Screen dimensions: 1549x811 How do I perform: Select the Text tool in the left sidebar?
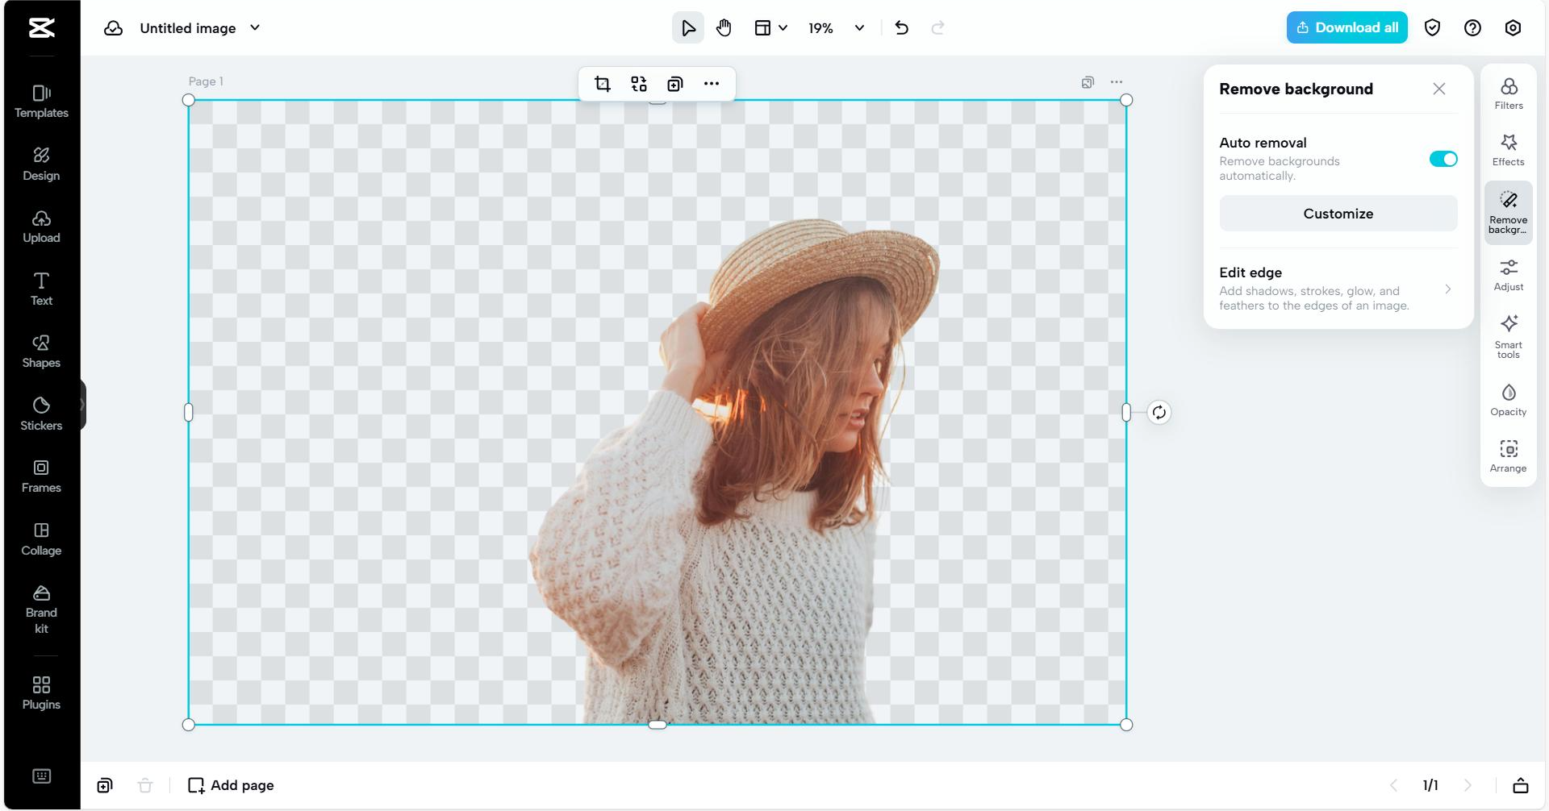click(x=41, y=288)
